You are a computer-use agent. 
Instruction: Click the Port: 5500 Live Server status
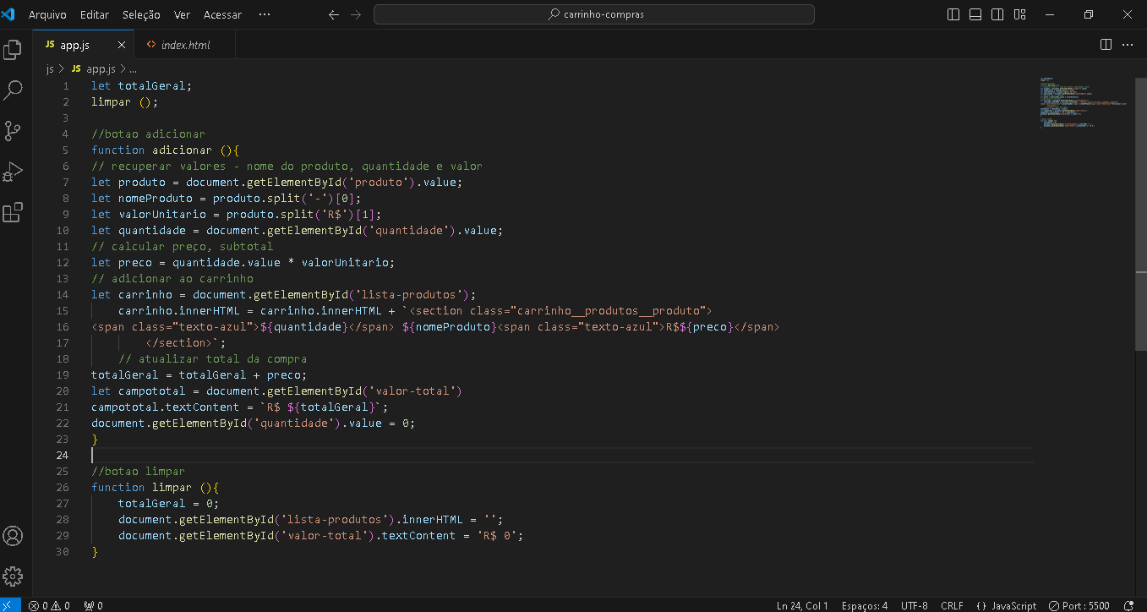1079,605
